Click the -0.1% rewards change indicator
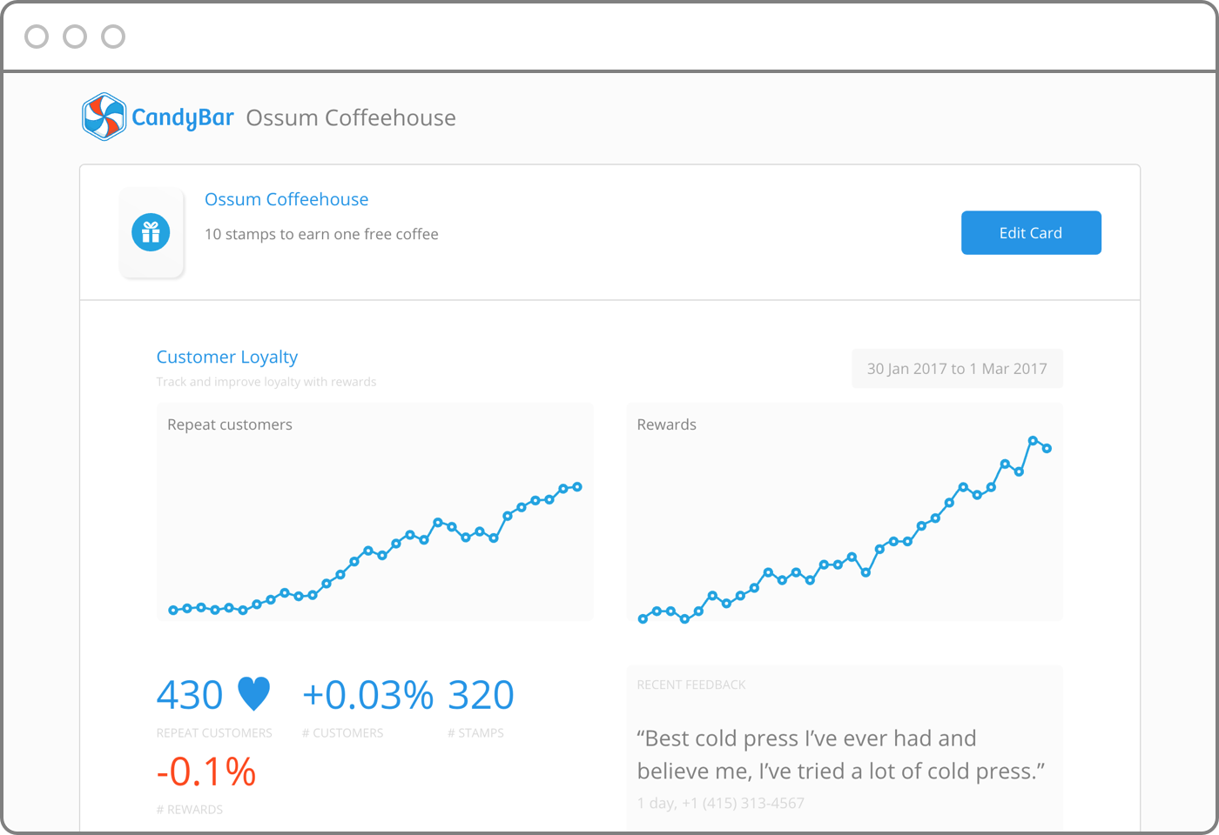 (x=206, y=771)
